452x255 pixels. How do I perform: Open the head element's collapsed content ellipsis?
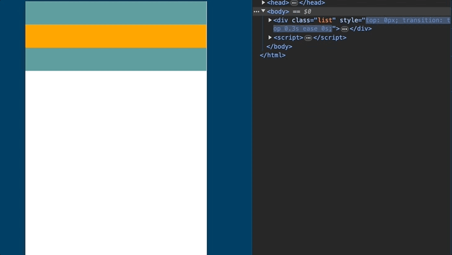(294, 3)
